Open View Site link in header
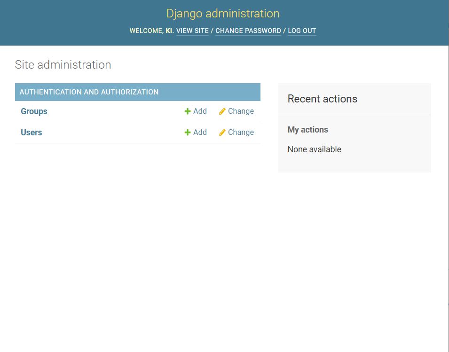The width and height of the screenshot is (449, 352). [x=192, y=31]
